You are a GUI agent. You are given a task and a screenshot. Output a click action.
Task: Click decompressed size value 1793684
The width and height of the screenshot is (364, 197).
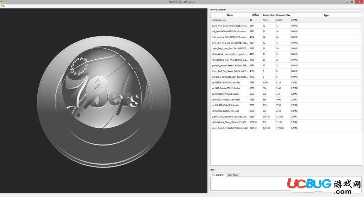(x=280, y=128)
